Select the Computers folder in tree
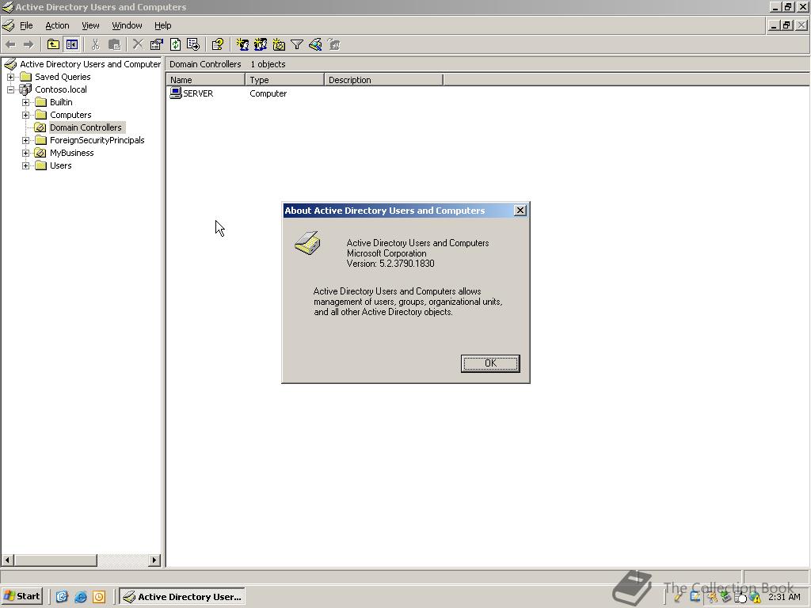 point(70,115)
